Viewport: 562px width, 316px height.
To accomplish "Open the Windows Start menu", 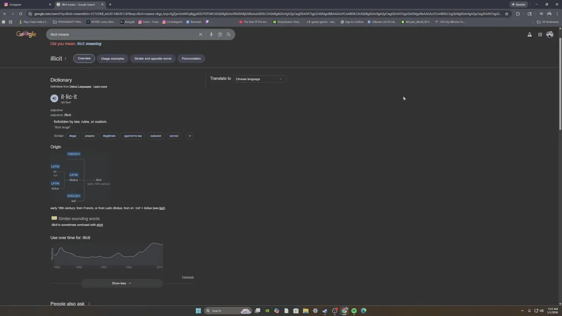I will click(x=198, y=311).
